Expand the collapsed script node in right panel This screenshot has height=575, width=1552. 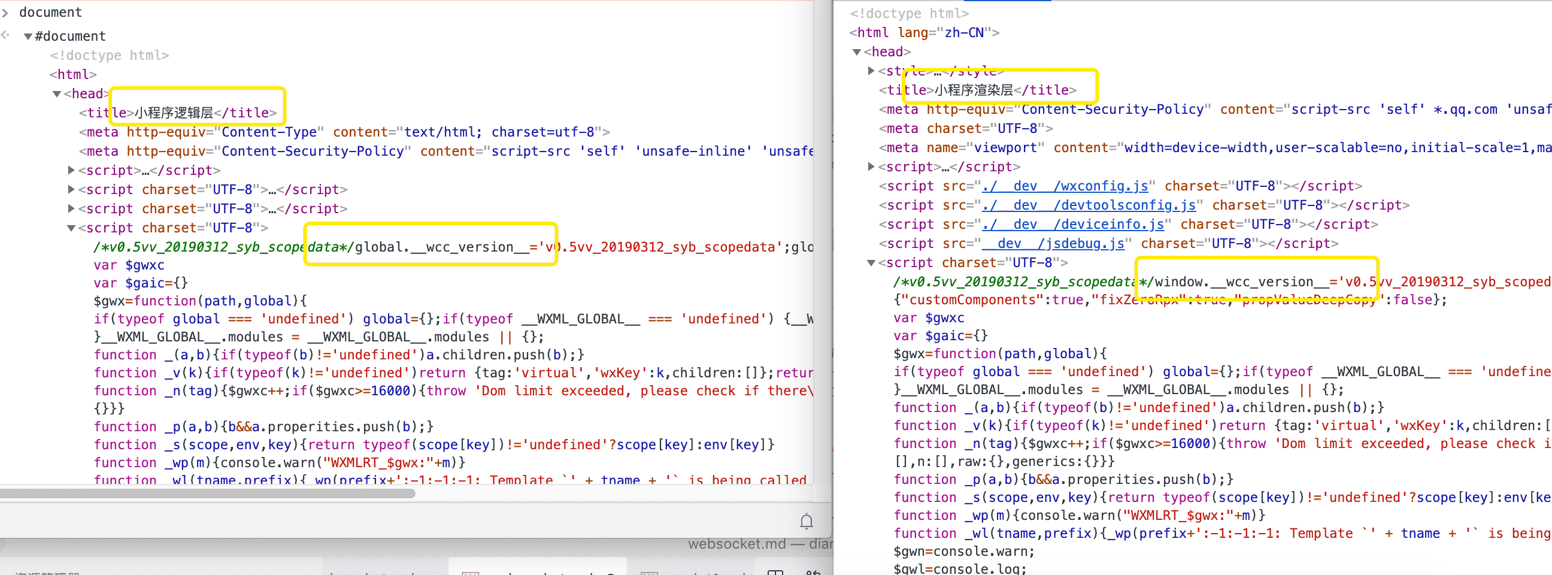click(871, 167)
